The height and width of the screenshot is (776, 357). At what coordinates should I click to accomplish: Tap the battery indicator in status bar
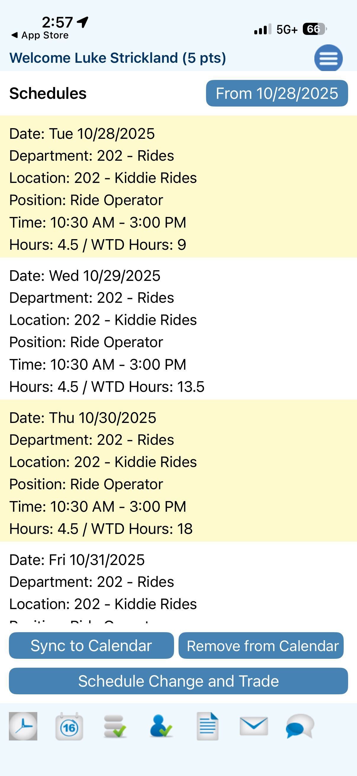point(314,29)
